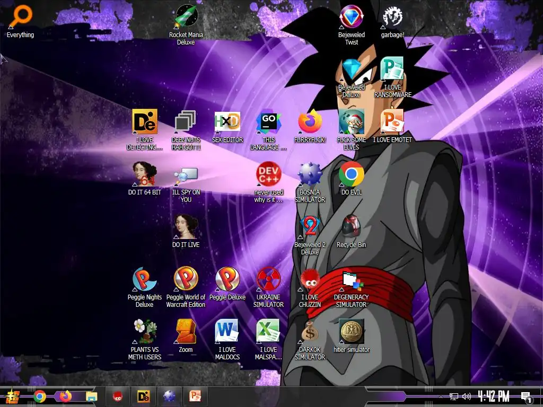The image size is (543, 407).
Task: Switch to PowerPoint in the taskbar
Action: click(195, 396)
